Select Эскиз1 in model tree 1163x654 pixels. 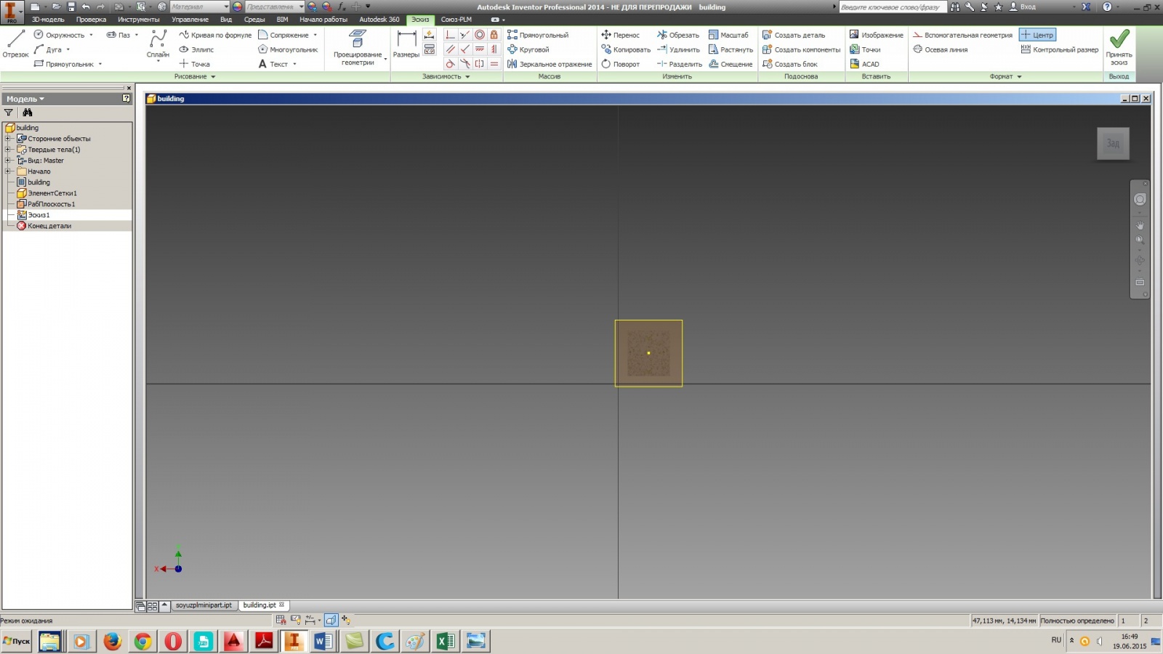(x=39, y=215)
